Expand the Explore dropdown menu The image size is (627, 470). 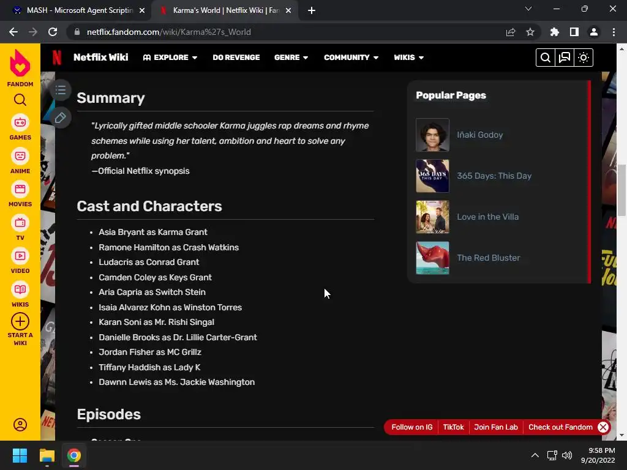(x=170, y=58)
